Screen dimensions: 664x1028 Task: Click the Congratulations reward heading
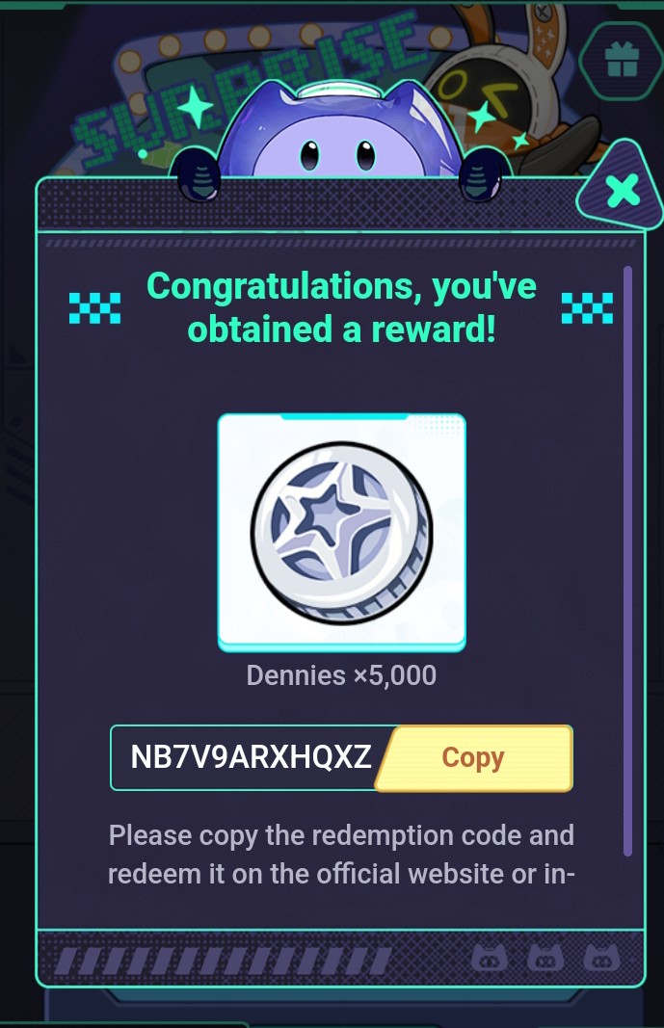pyautogui.click(x=341, y=306)
